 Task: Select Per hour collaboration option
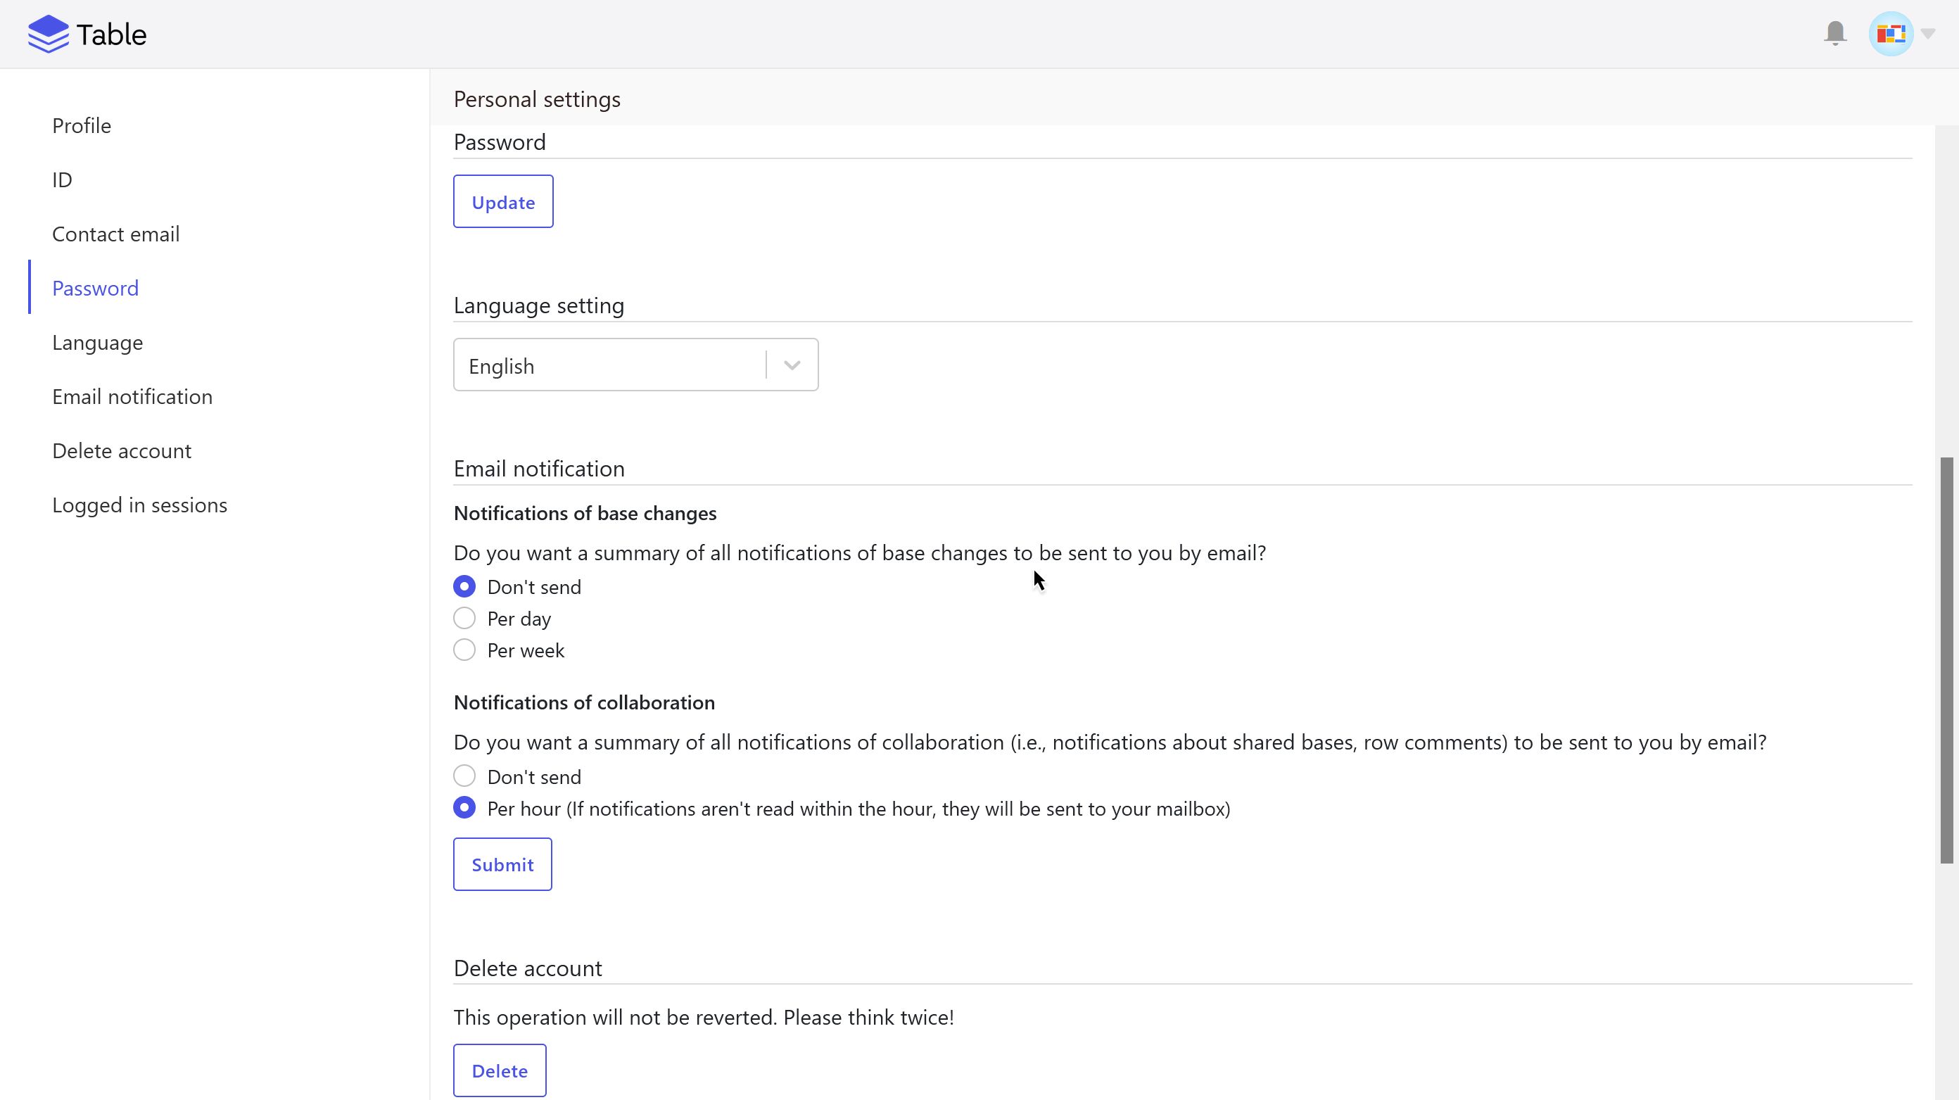point(464,808)
